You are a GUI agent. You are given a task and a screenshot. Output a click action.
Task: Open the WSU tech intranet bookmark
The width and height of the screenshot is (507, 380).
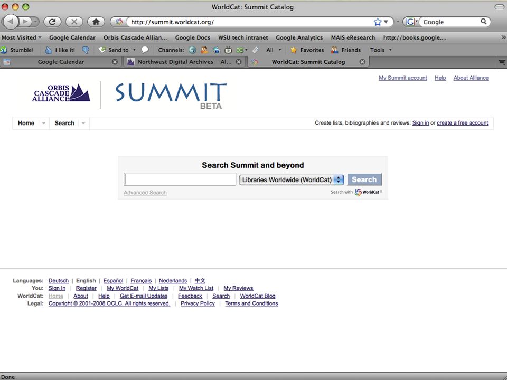click(243, 37)
